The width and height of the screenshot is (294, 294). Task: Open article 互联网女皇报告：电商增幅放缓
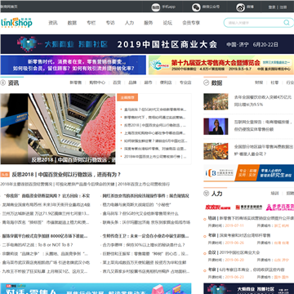[263, 126]
